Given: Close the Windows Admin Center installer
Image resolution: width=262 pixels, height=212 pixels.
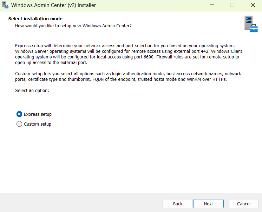Looking at the screenshot, I should 253,5.
